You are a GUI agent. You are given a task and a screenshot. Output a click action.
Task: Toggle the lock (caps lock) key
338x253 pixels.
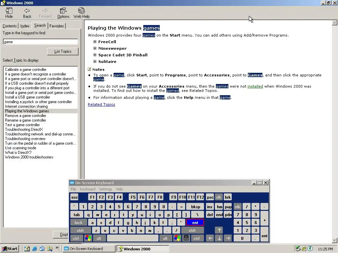tap(79, 223)
